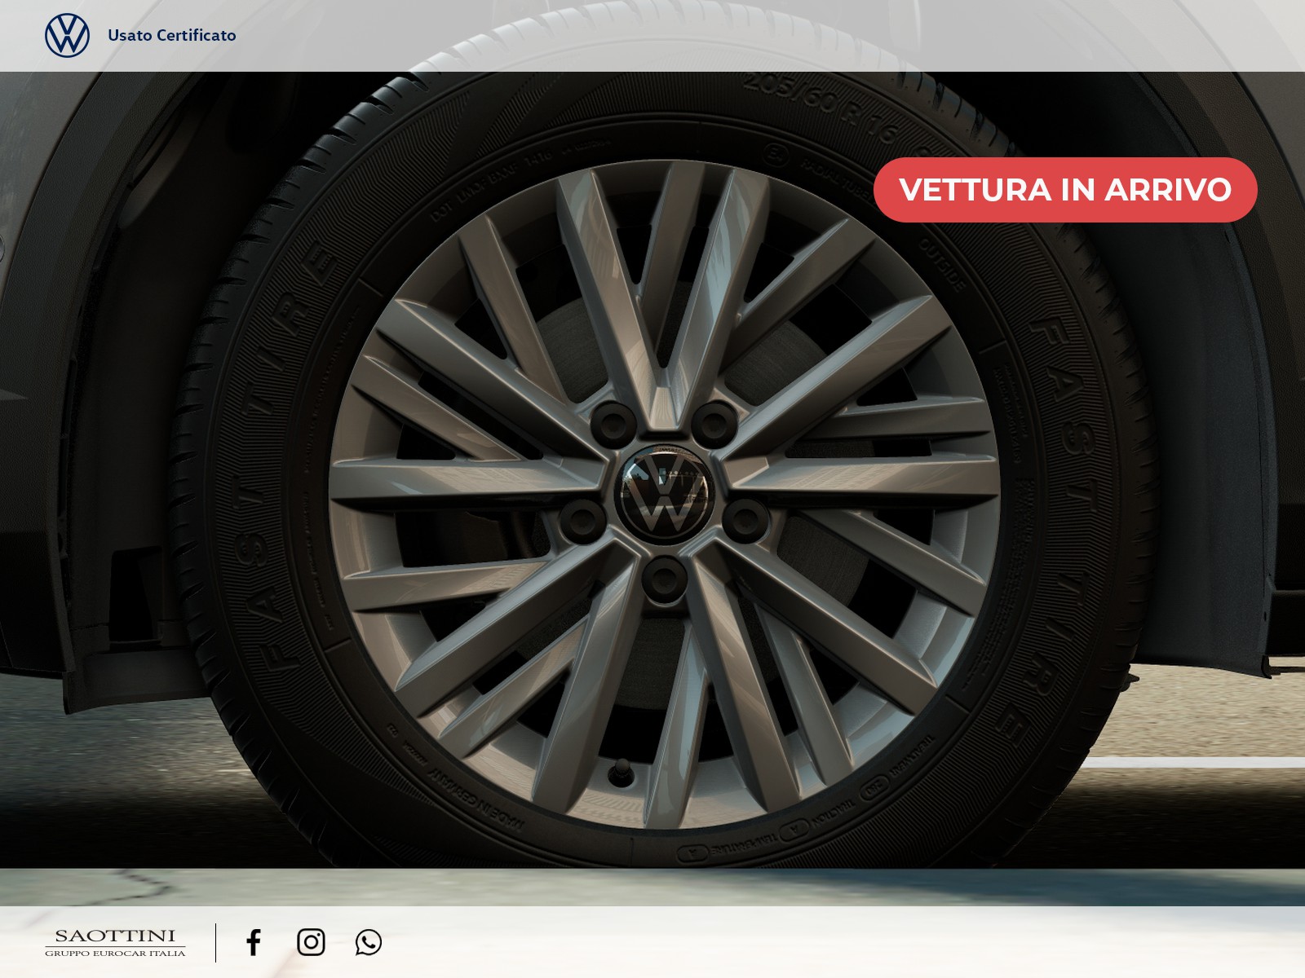Screen dimensions: 1305x978
Task: Open the WhatsApp icon link
Action: pos(369,942)
